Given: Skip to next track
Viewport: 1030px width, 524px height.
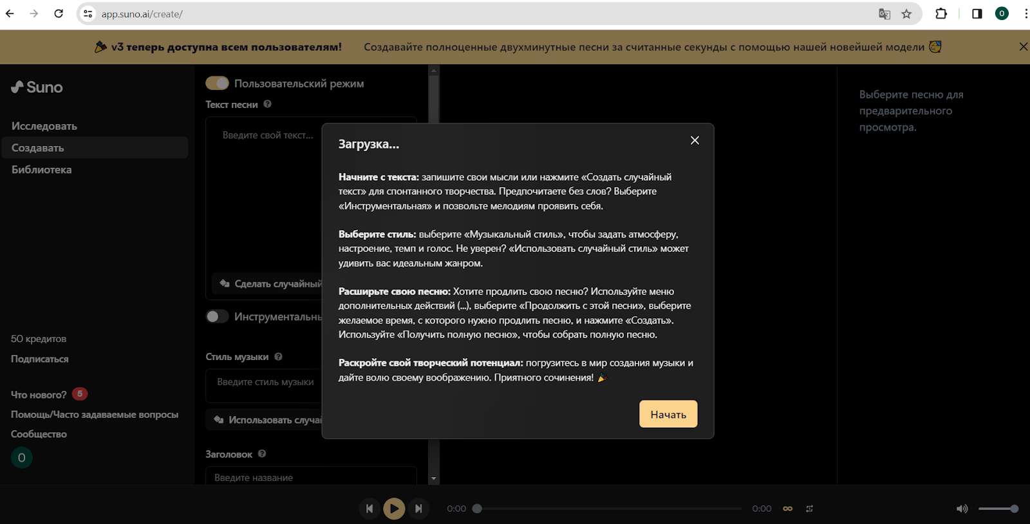Looking at the screenshot, I should (x=418, y=509).
